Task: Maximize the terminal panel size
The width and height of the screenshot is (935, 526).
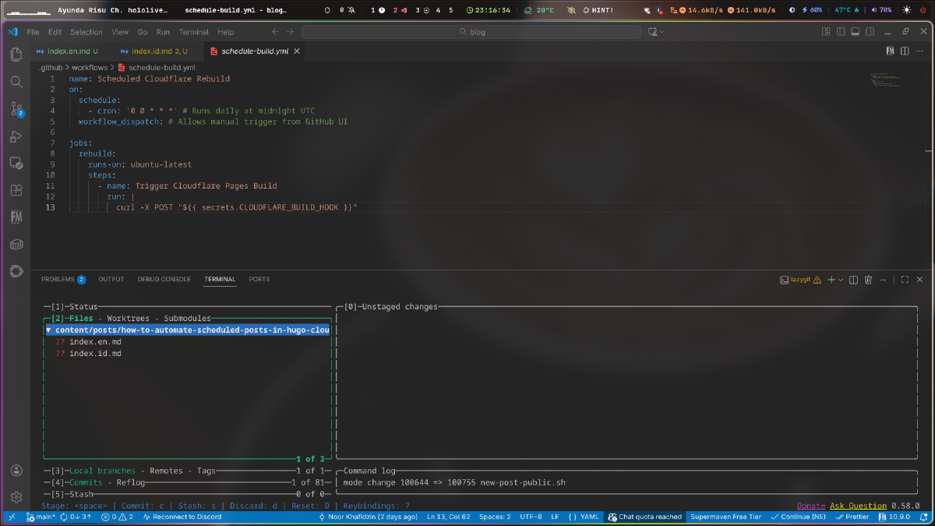Action: point(905,280)
